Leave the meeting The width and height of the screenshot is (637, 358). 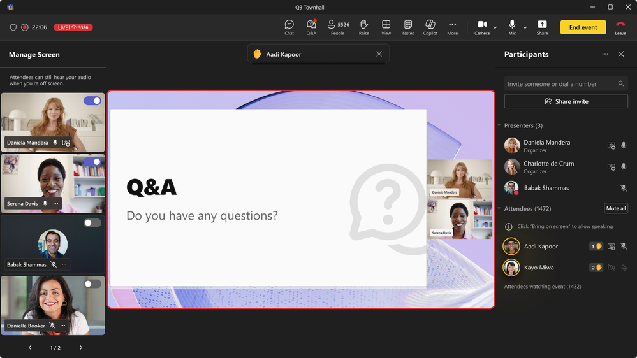point(620,27)
